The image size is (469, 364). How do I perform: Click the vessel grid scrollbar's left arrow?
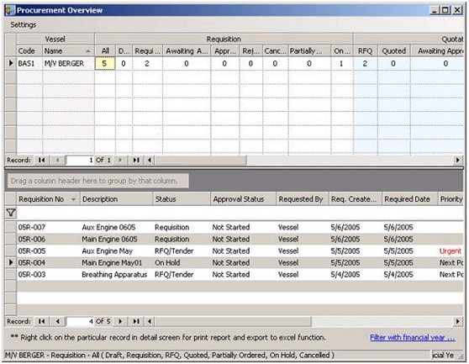pyautogui.click(x=150, y=160)
